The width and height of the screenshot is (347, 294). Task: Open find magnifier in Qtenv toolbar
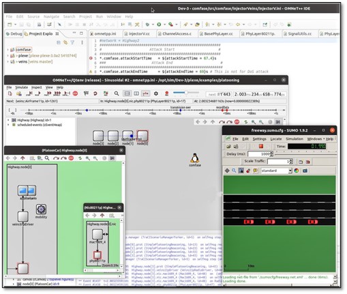click(x=117, y=93)
